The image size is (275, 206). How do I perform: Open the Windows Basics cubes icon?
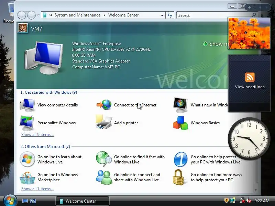coord(180,123)
